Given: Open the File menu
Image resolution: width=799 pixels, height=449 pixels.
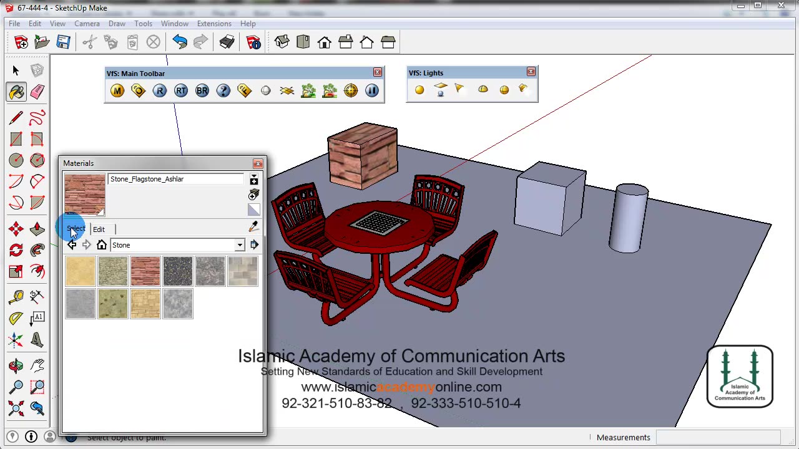Looking at the screenshot, I should [x=14, y=24].
